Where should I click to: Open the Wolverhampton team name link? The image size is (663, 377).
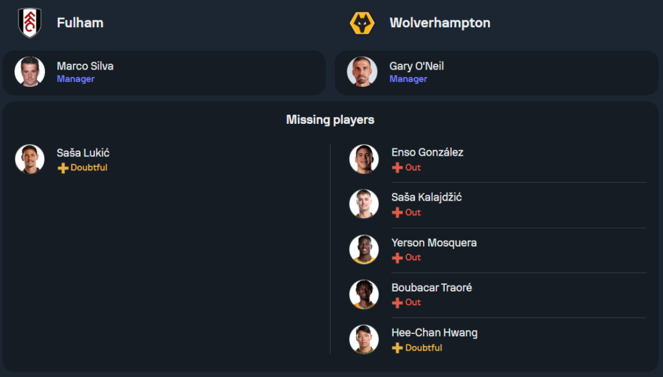click(x=440, y=23)
